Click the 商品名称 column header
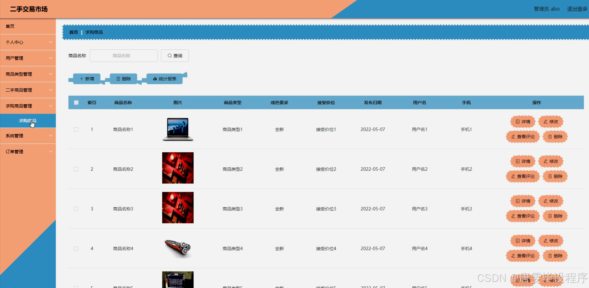Viewport: 589px width, 288px height. 123,103
